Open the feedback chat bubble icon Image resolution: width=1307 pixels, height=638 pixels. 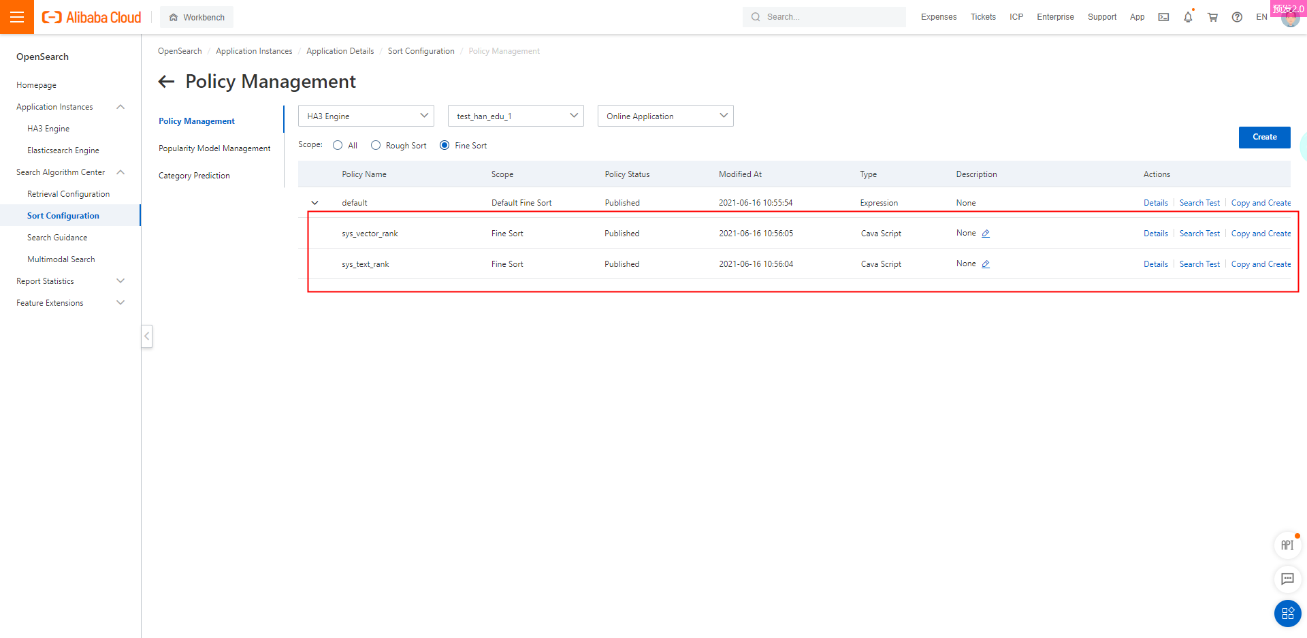(1287, 579)
